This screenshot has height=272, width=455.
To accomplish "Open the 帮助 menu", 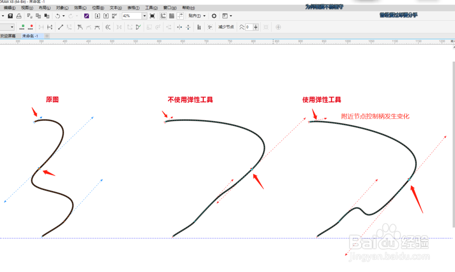I will tap(188, 8).
